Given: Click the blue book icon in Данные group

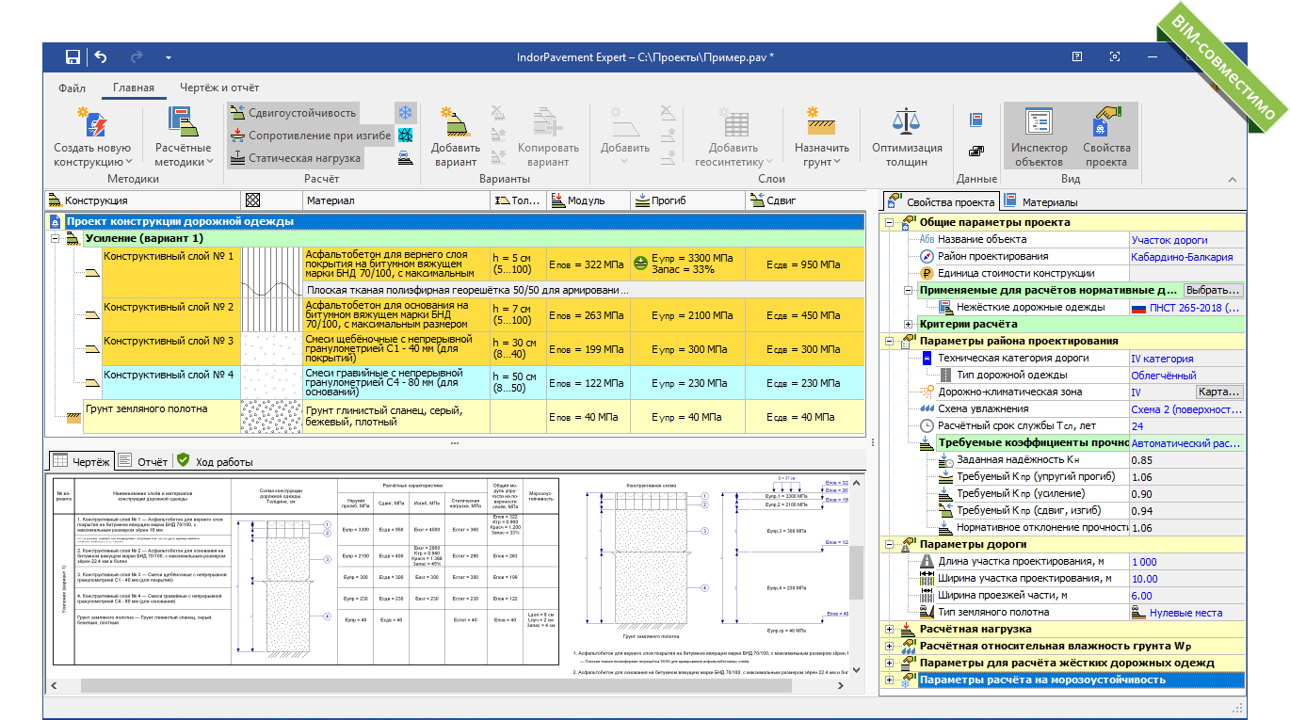Looking at the screenshot, I should (976, 120).
